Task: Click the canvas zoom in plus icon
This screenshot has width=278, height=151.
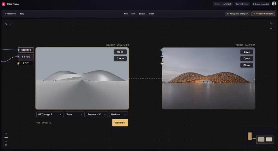Action: pyautogui.click(x=6, y=134)
